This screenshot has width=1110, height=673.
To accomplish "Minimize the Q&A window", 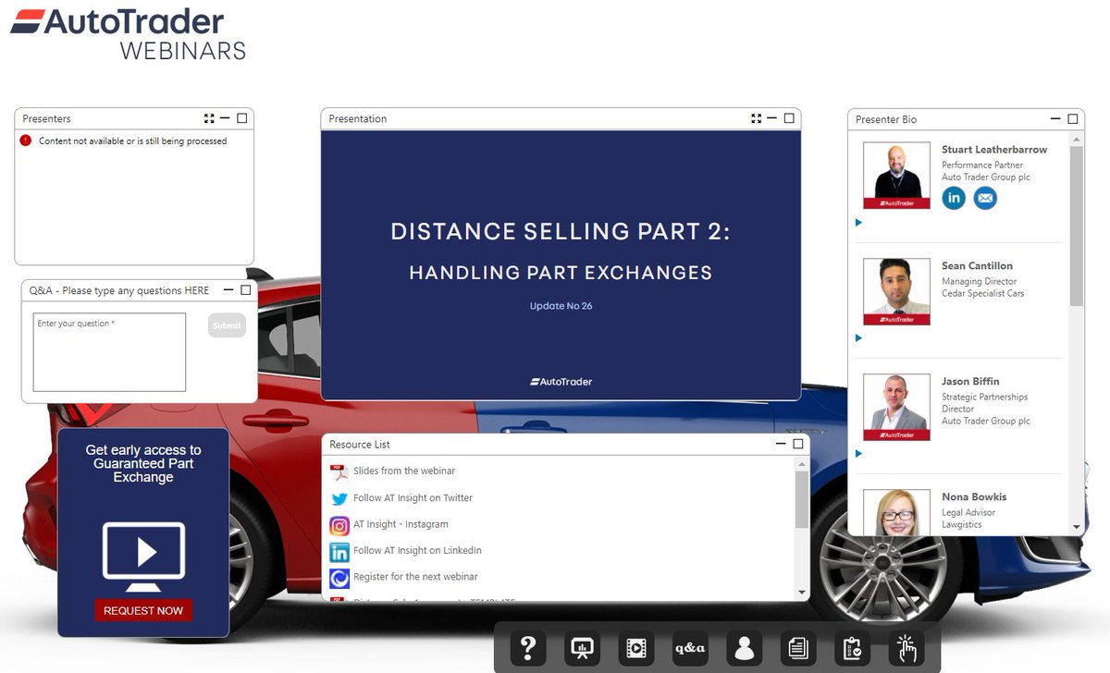I will (228, 289).
